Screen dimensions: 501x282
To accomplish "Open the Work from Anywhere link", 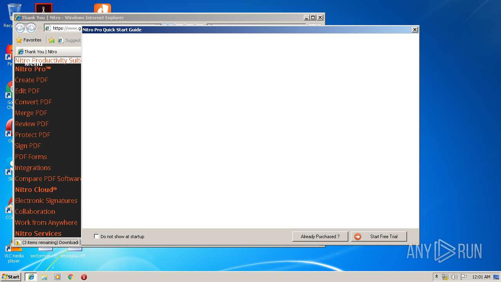I will (46, 222).
